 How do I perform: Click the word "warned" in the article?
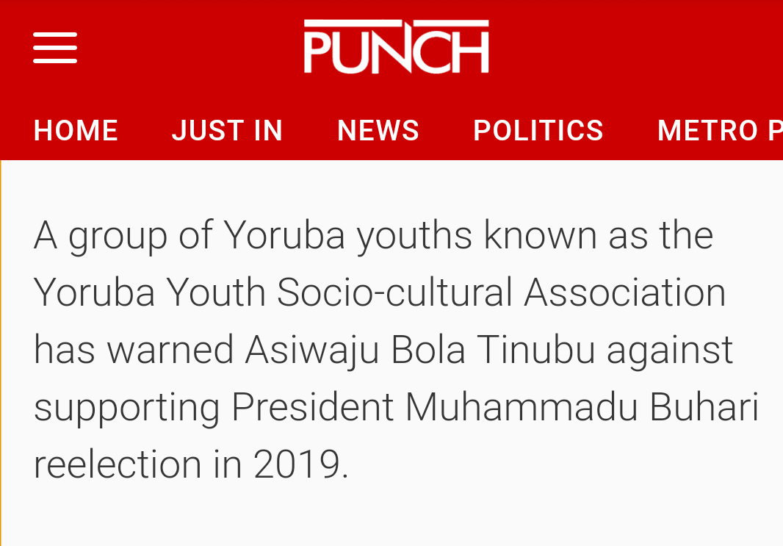pos(170,350)
